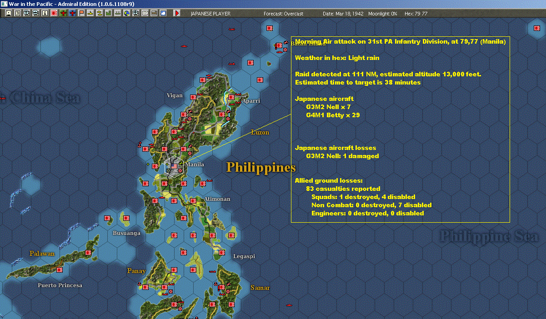Click the 'Legaspi' map label
Image resolution: width=546 pixels, height=319 pixels.
[244, 256]
